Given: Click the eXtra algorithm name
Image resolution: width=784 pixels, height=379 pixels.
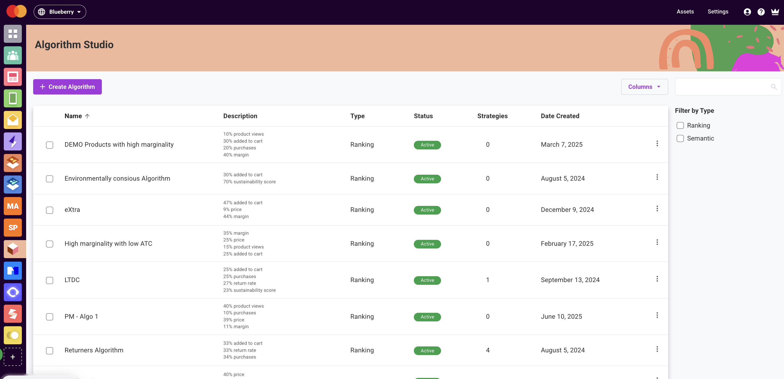Looking at the screenshot, I should tap(72, 210).
